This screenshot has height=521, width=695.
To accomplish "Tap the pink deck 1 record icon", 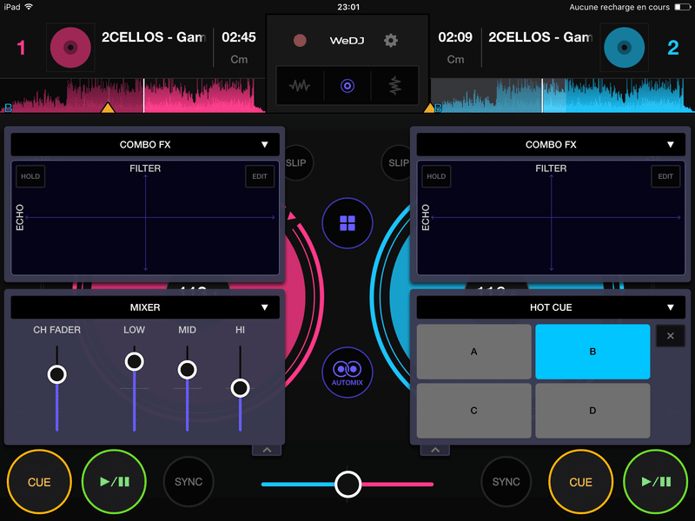I will tap(70, 48).
